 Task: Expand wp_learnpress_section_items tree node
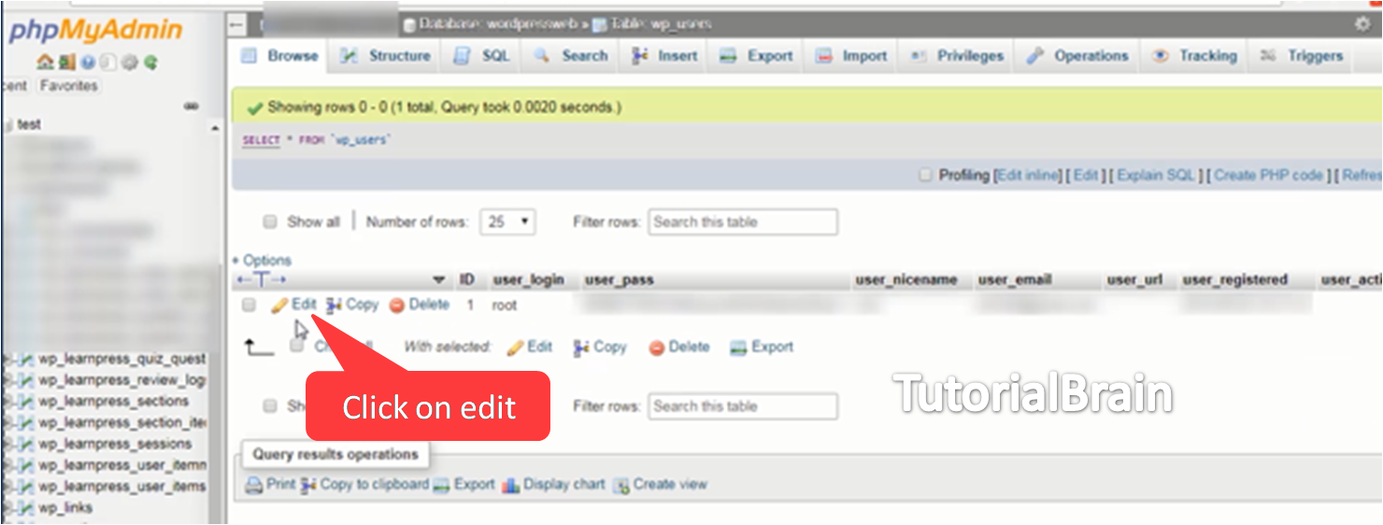(x=7, y=422)
